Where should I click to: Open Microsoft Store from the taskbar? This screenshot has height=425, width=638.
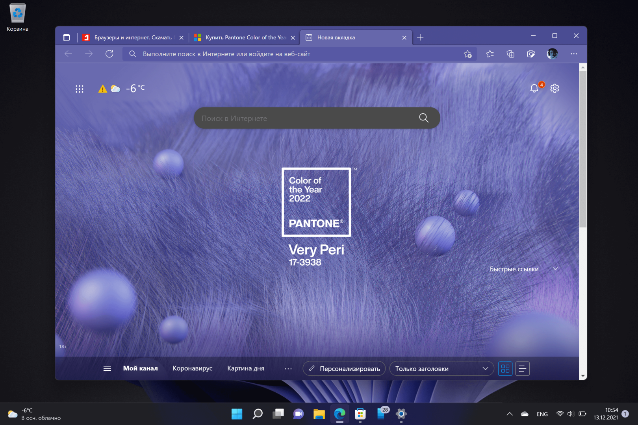pos(360,414)
